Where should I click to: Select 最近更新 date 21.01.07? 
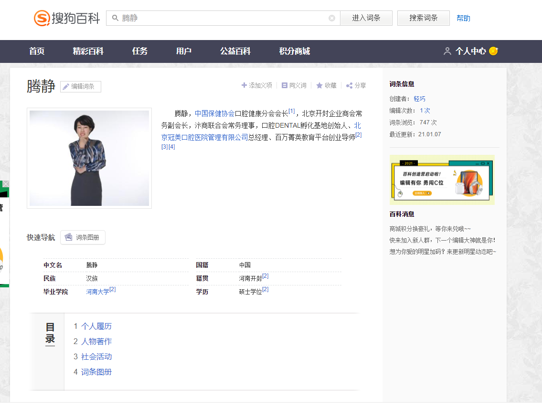[430, 134]
